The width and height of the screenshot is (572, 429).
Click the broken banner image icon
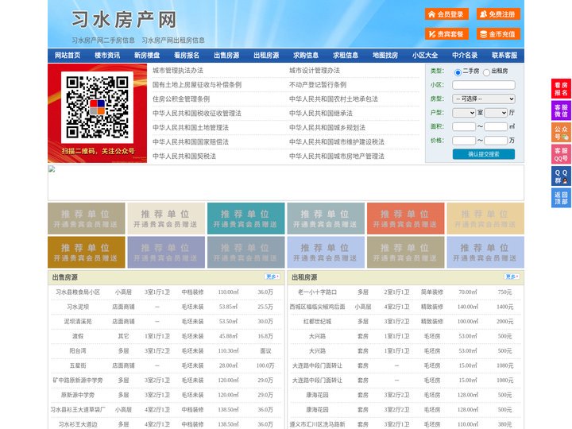coord(52,169)
